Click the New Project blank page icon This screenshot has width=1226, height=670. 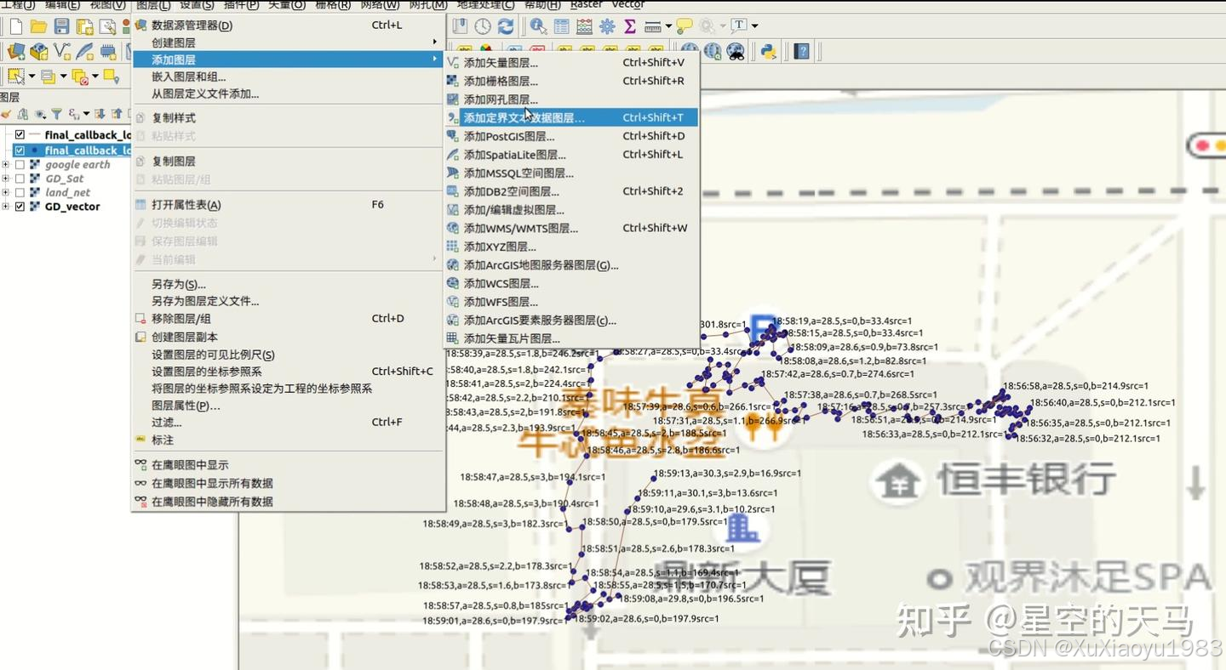click(15, 26)
